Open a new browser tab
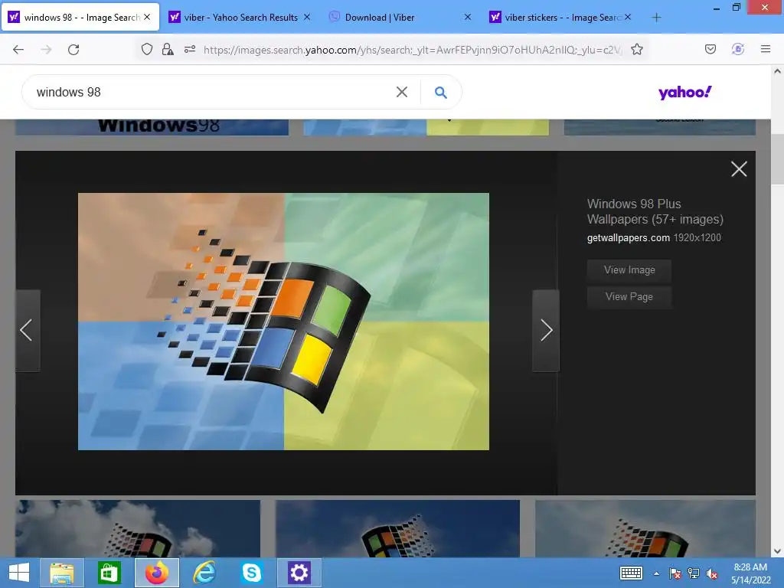Screen dimensions: 784x588 (656, 18)
